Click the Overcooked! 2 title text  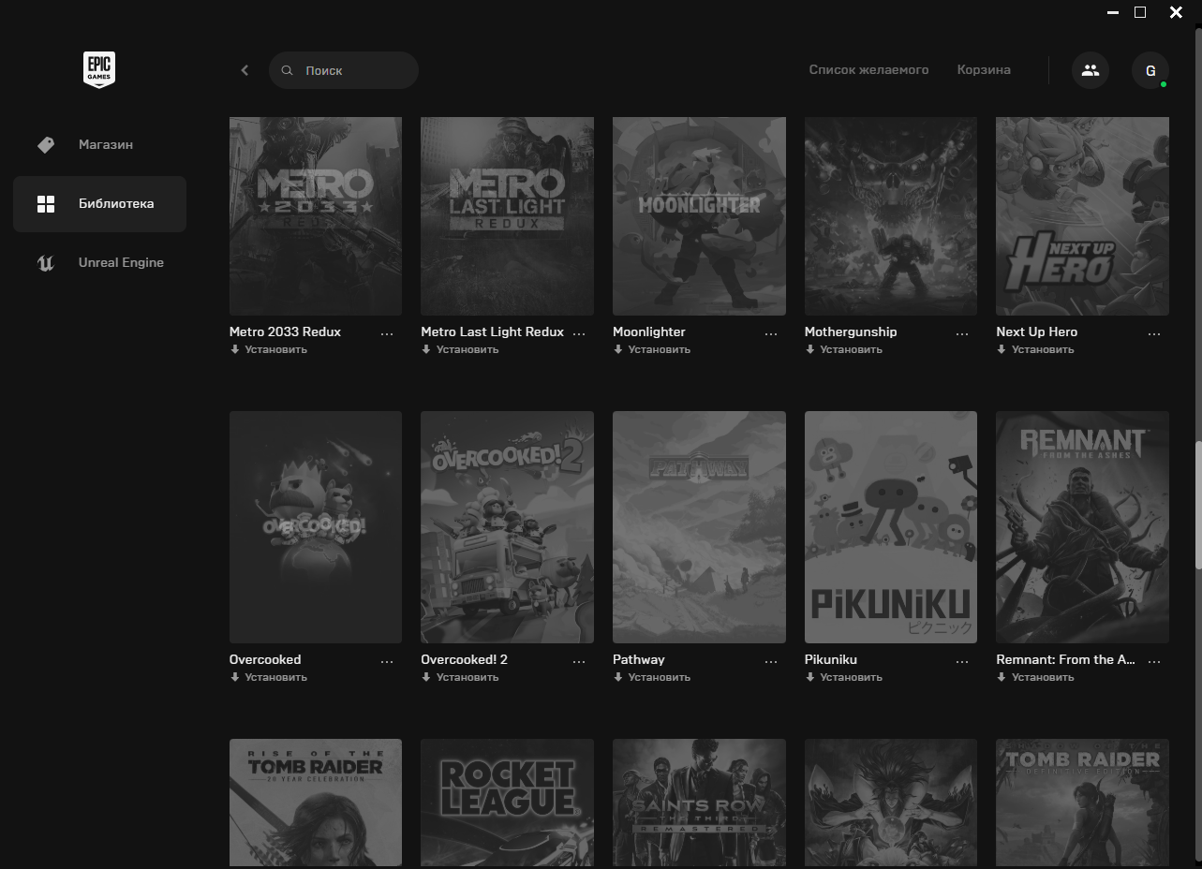pos(464,659)
